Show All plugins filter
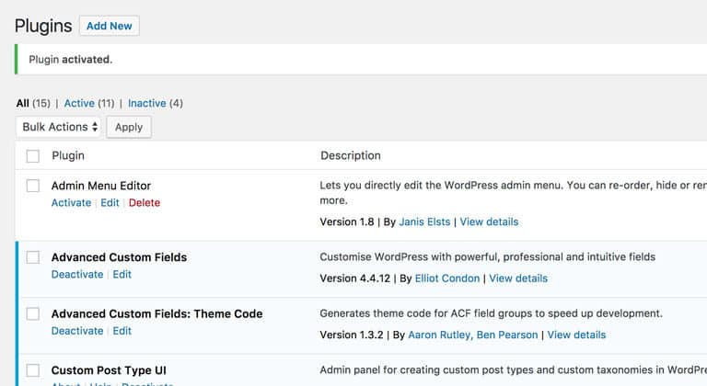707x386 pixels. pyautogui.click(x=22, y=103)
